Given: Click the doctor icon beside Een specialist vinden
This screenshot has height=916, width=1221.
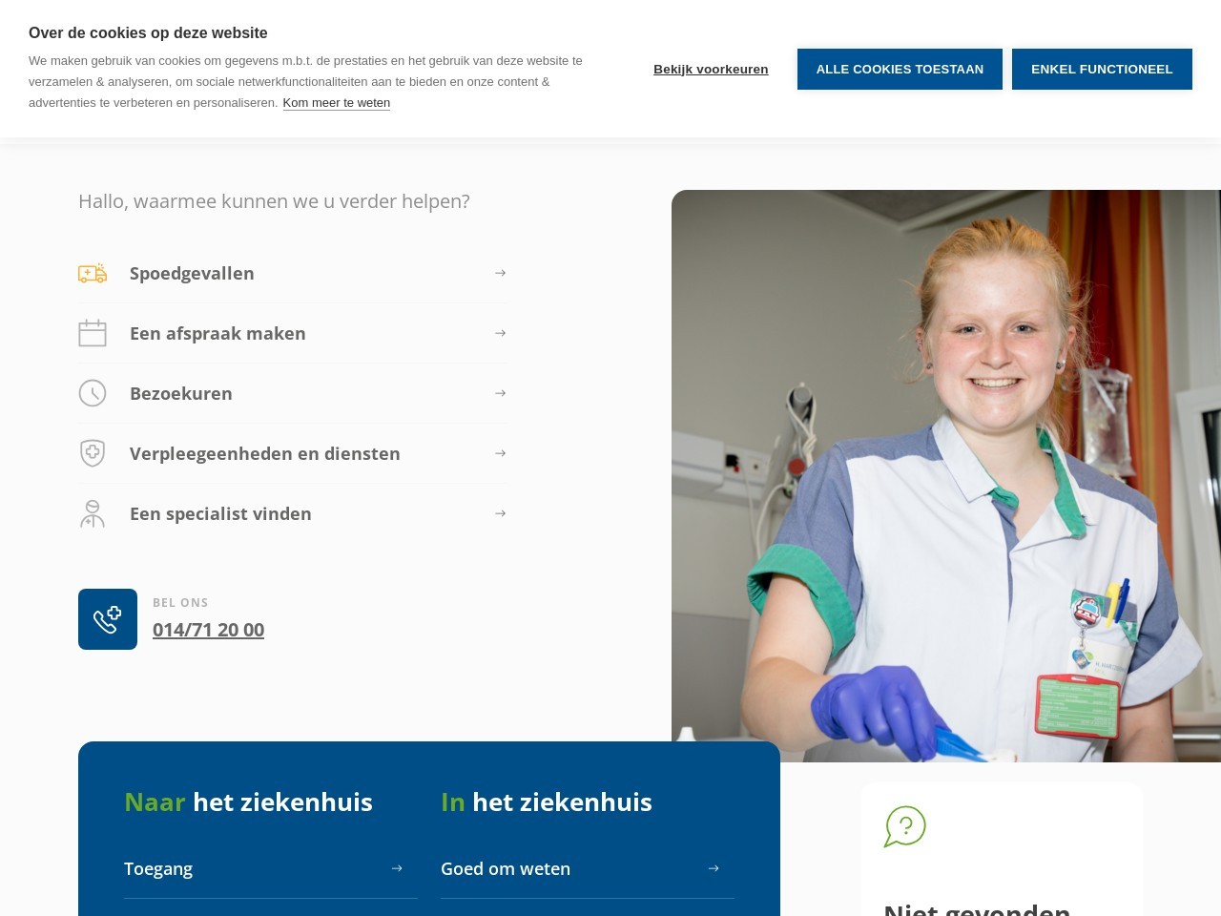Looking at the screenshot, I should [93, 513].
